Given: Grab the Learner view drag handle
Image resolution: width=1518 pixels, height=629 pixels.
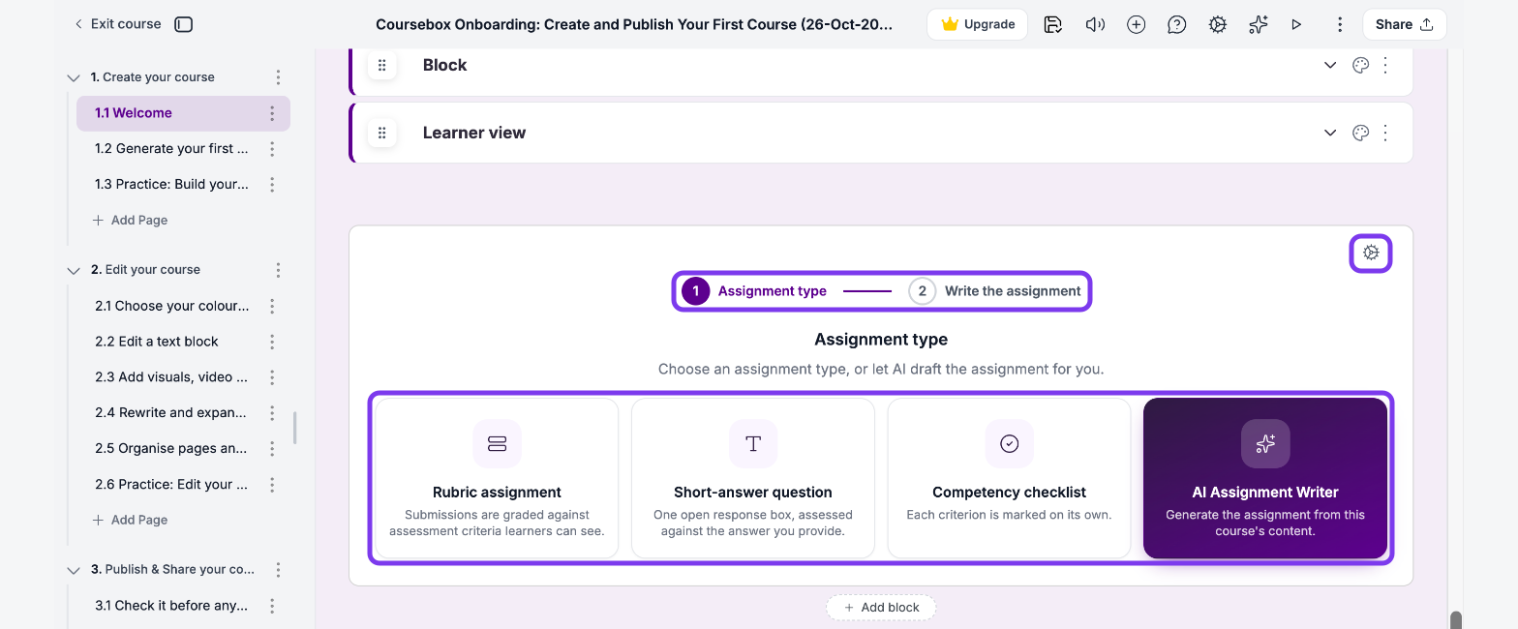Looking at the screenshot, I should [x=381, y=133].
